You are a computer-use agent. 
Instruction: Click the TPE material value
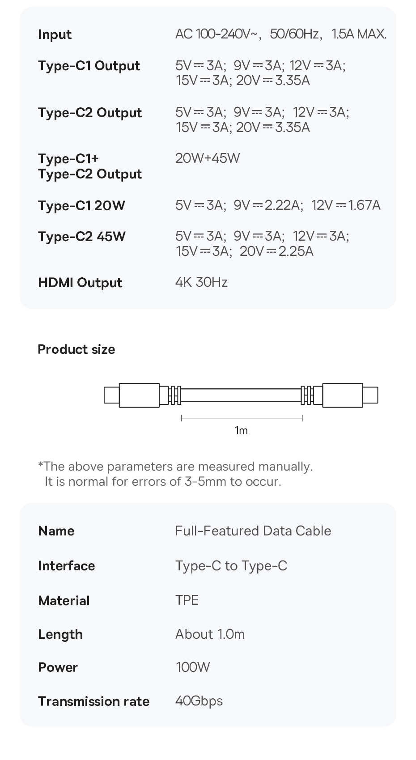187,600
